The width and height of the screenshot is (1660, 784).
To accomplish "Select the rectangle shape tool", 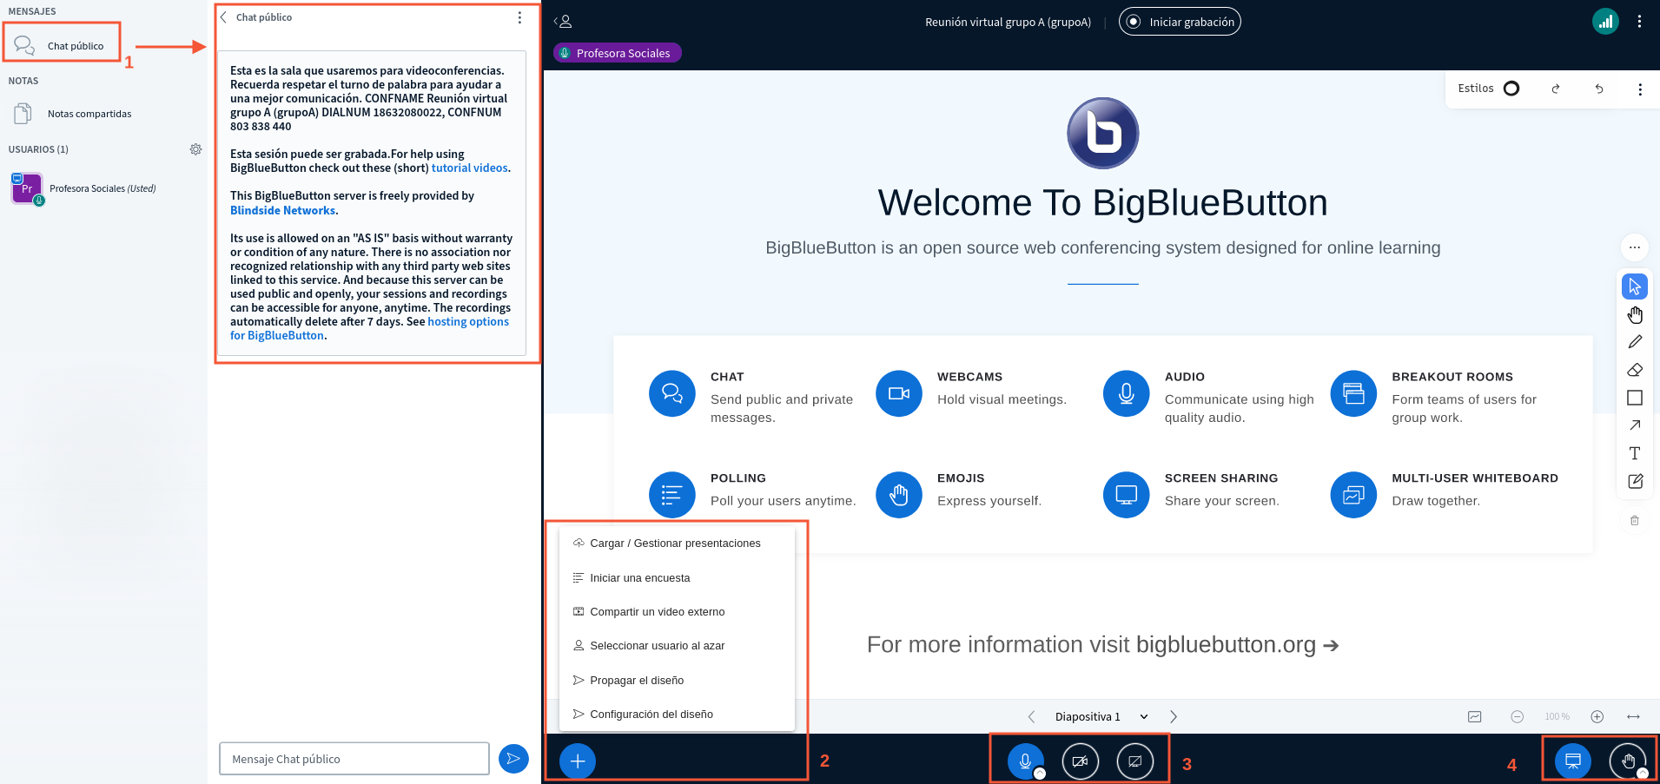I will [1635, 398].
